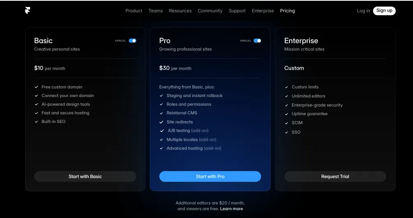The width and height of the screenshot is (413, 218).
Task: Toggle annual billing on Pro plan
Action: [x=257, y=40]
